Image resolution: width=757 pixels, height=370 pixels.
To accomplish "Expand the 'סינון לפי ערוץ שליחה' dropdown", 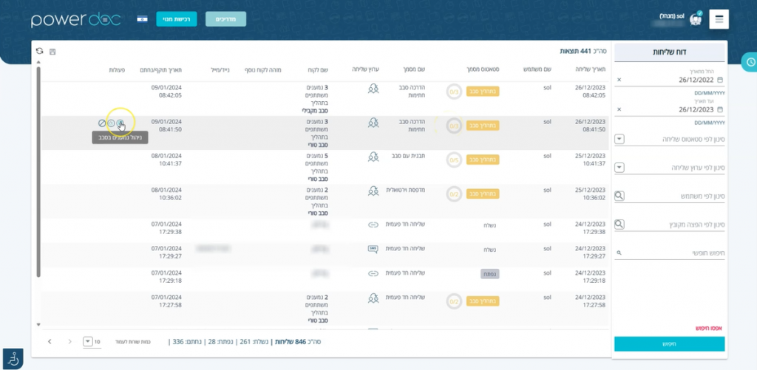I will pyautogui.click(x=619, y=168).
